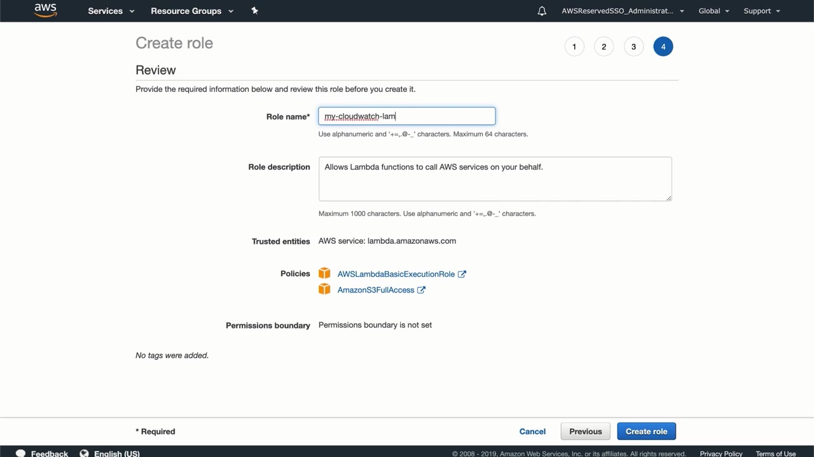This screenshot has width=814, height=457.
Task: Click the Previous button
Action: 585,432
